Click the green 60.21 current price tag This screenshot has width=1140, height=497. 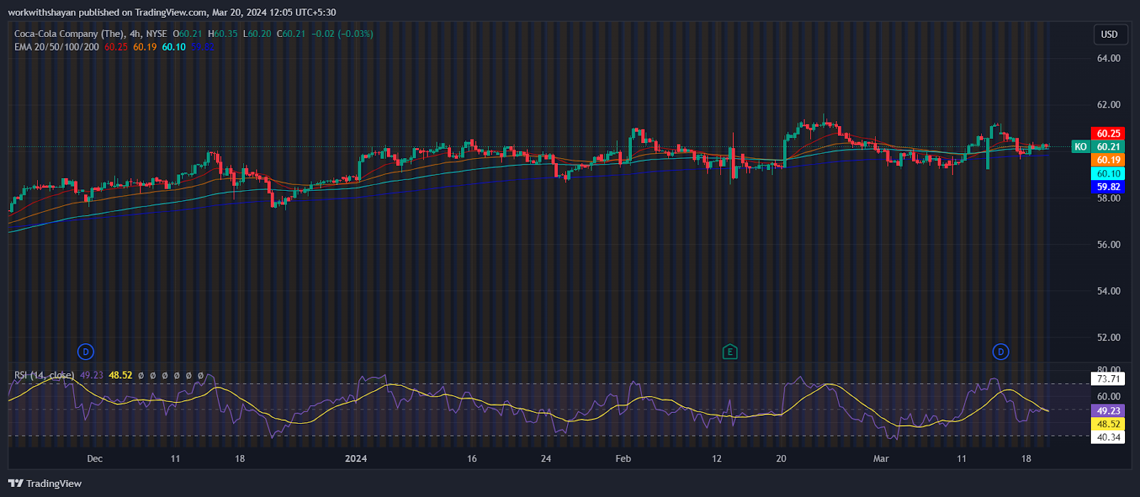tap(1108, 147)
